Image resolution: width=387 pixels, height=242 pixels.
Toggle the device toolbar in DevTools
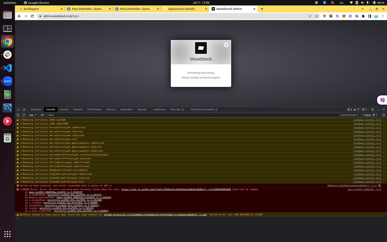(24, 109)
